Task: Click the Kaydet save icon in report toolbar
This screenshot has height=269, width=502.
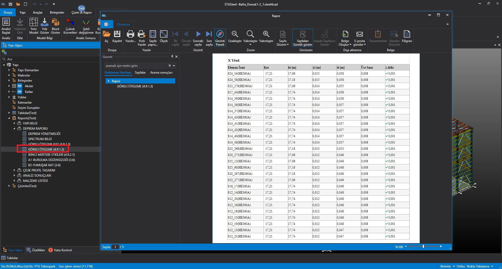Action: pos(117,34)
